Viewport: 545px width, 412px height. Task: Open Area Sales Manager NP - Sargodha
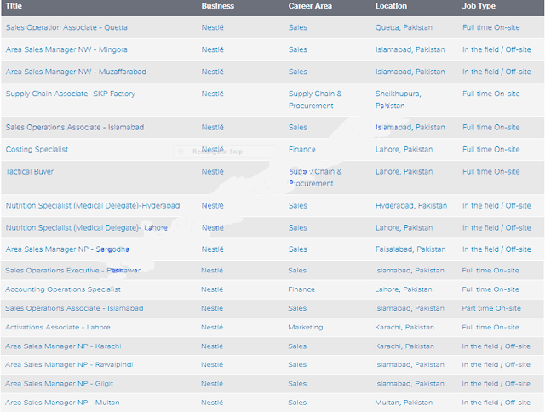tap(67, 249)
